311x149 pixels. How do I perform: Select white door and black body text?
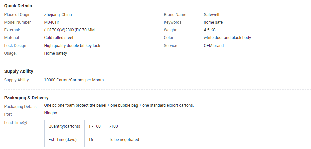[227, 38]
